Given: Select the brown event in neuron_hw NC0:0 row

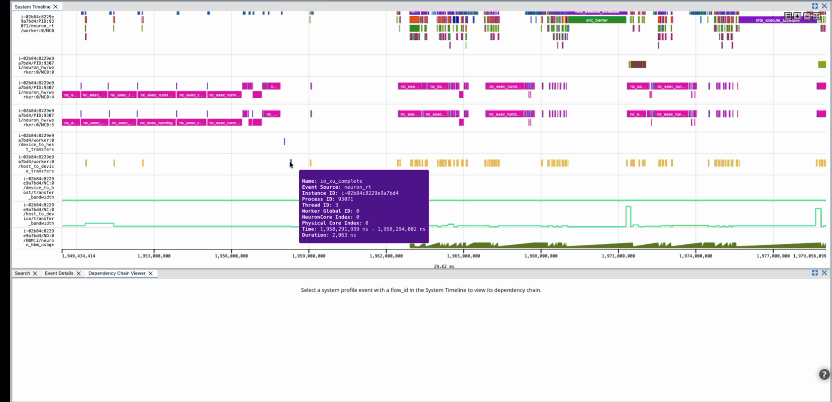Looking at the screenshot, I should pyautogui.click(x=638, y=65).
